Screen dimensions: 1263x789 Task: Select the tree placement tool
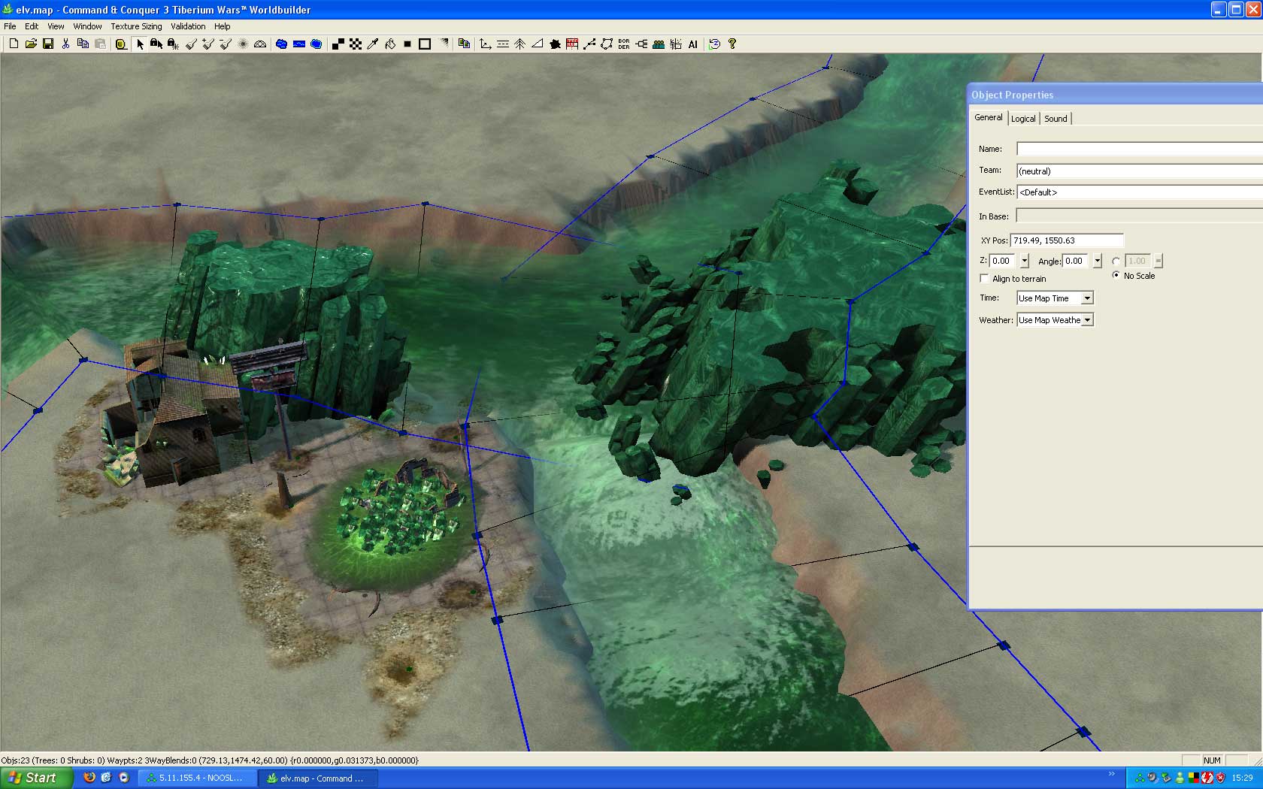pos(519,44)
